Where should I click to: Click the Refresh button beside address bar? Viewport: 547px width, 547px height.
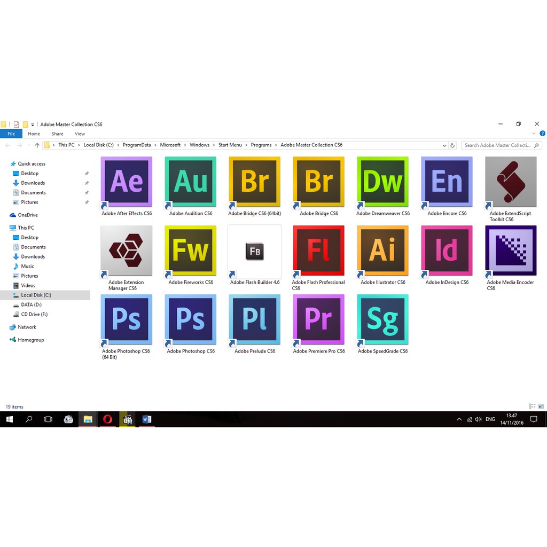coord(452,145)
